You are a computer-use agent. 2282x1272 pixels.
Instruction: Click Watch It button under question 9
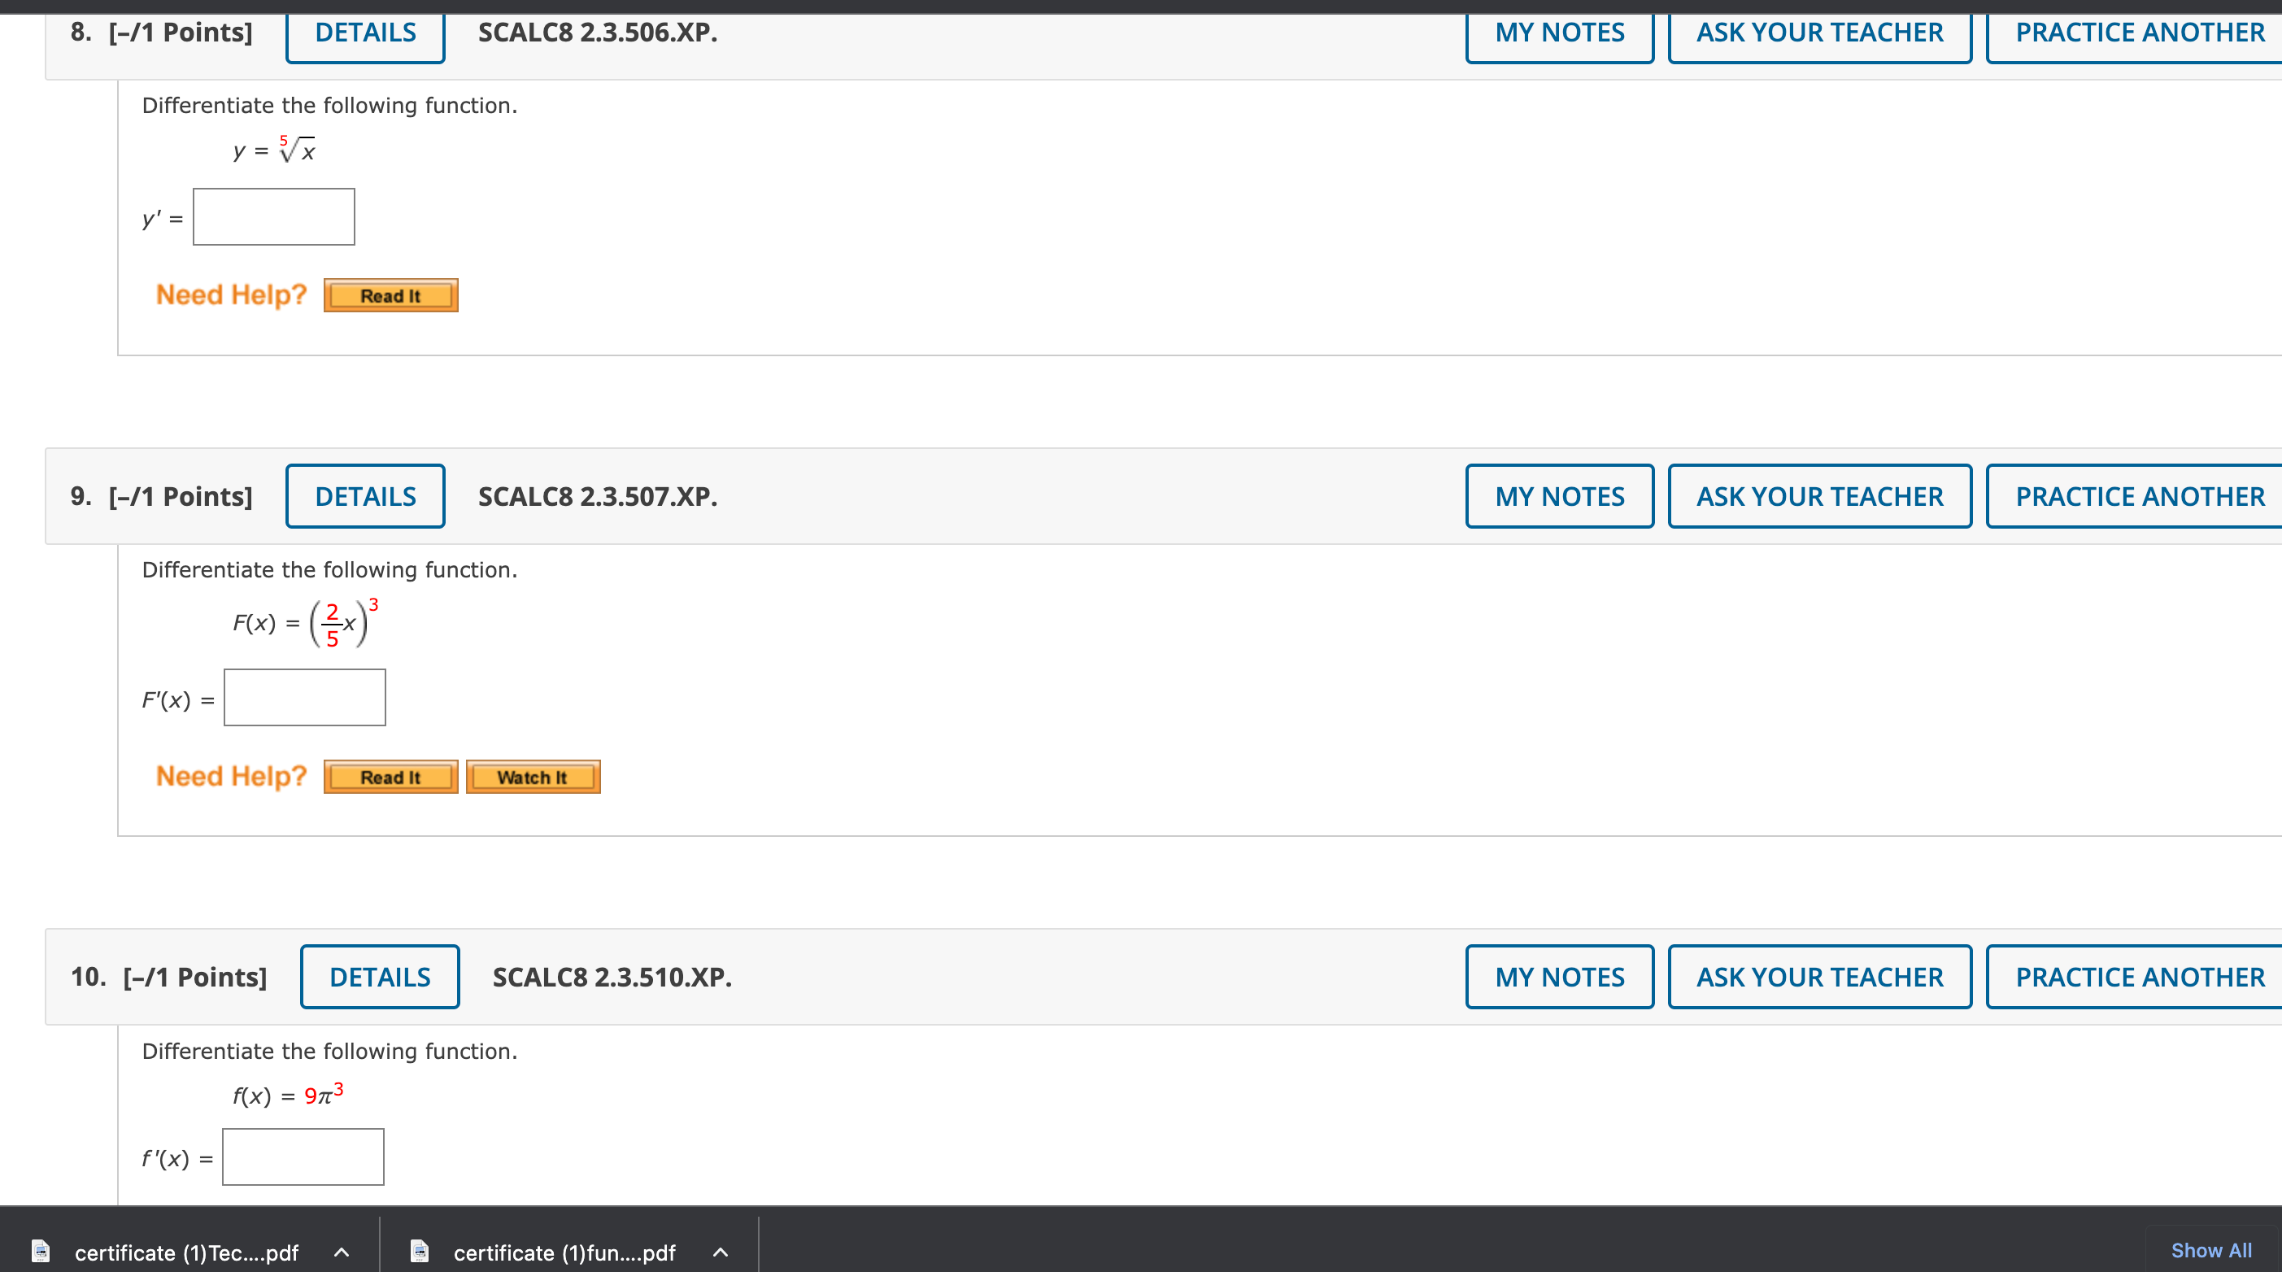(533, 777)
